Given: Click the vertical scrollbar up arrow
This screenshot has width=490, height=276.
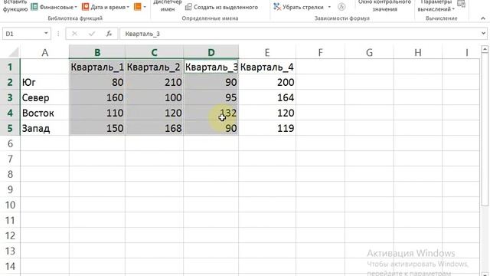Looking at the screenshot, I should tap(485, 49).
